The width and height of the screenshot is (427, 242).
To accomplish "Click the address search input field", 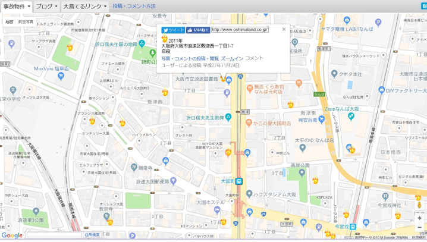I will click(54, 235).
